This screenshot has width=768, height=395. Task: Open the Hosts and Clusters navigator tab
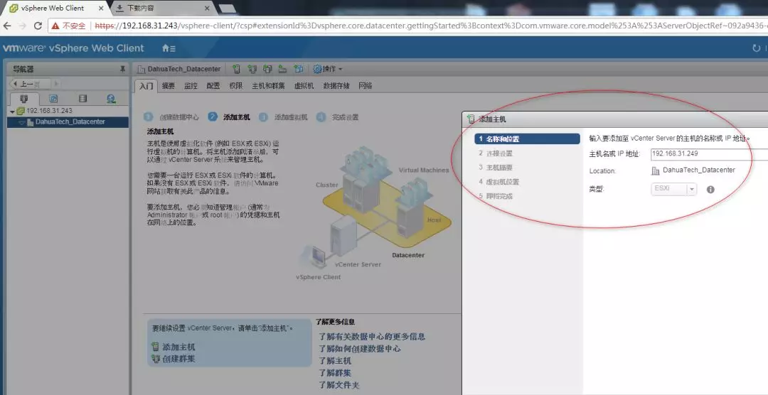pyautogui.click(x=24, y=99)
